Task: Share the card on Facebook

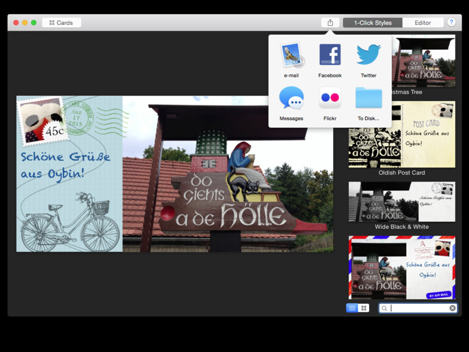Action: coord(330,55)
